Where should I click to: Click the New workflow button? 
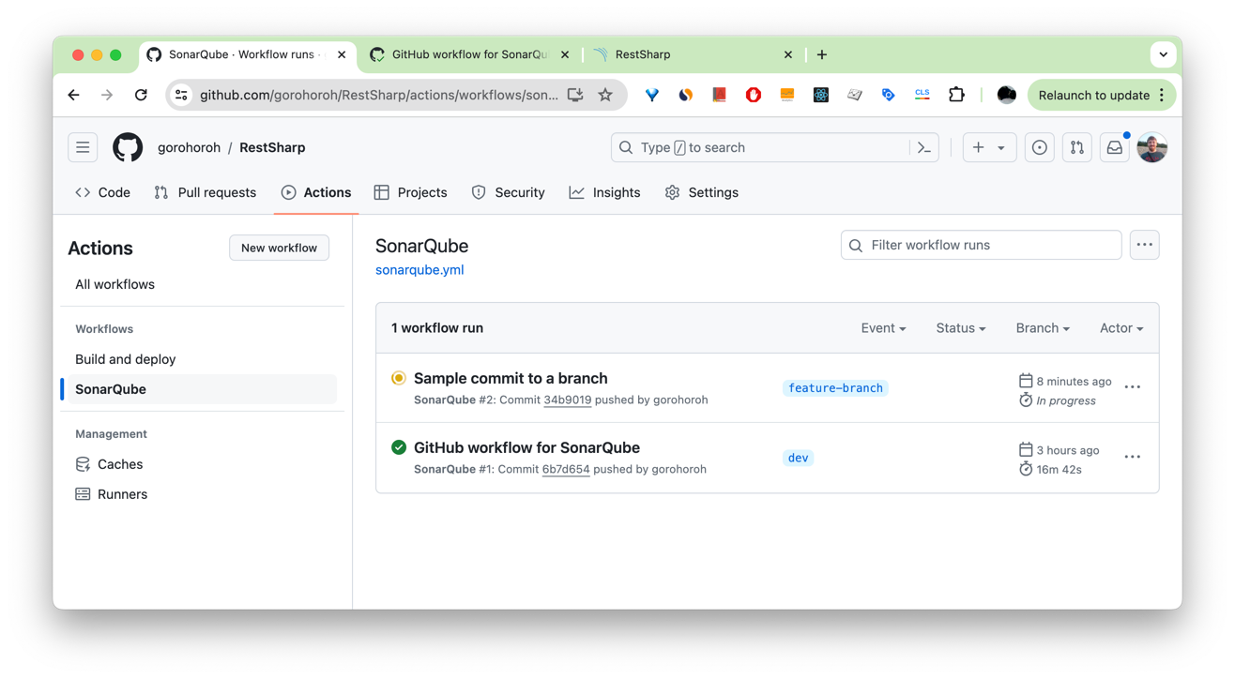(x=279, y=248)
